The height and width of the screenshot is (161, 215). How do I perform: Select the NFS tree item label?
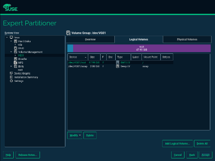pos(21,62)
